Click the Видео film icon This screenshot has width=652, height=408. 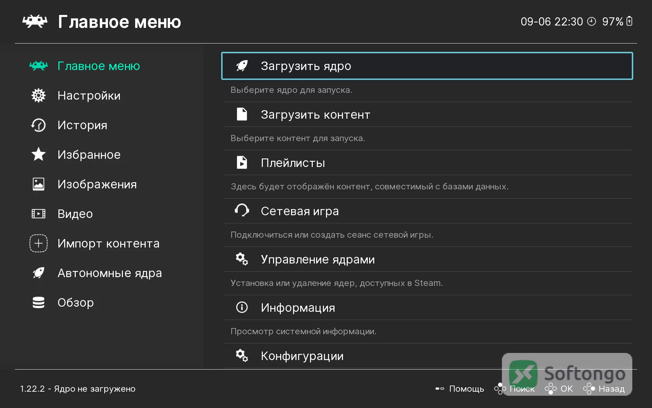38,214
